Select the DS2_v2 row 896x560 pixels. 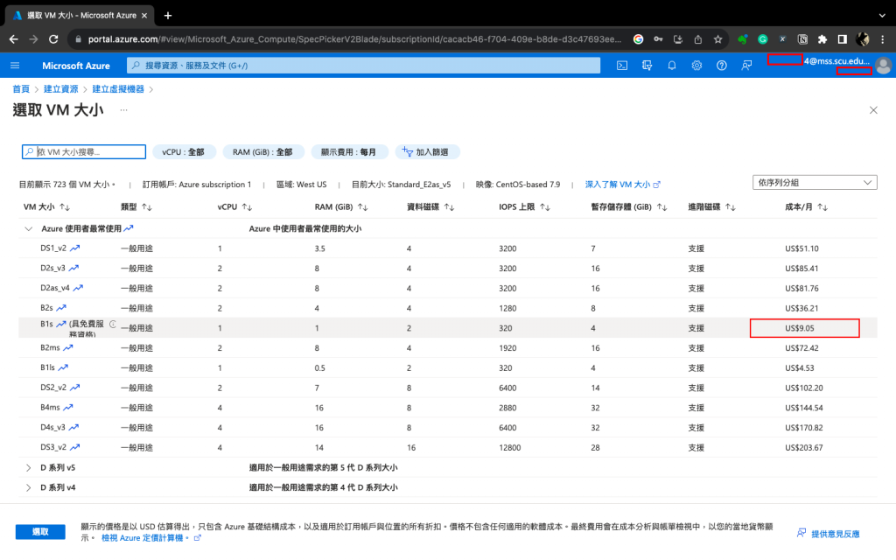447,388
